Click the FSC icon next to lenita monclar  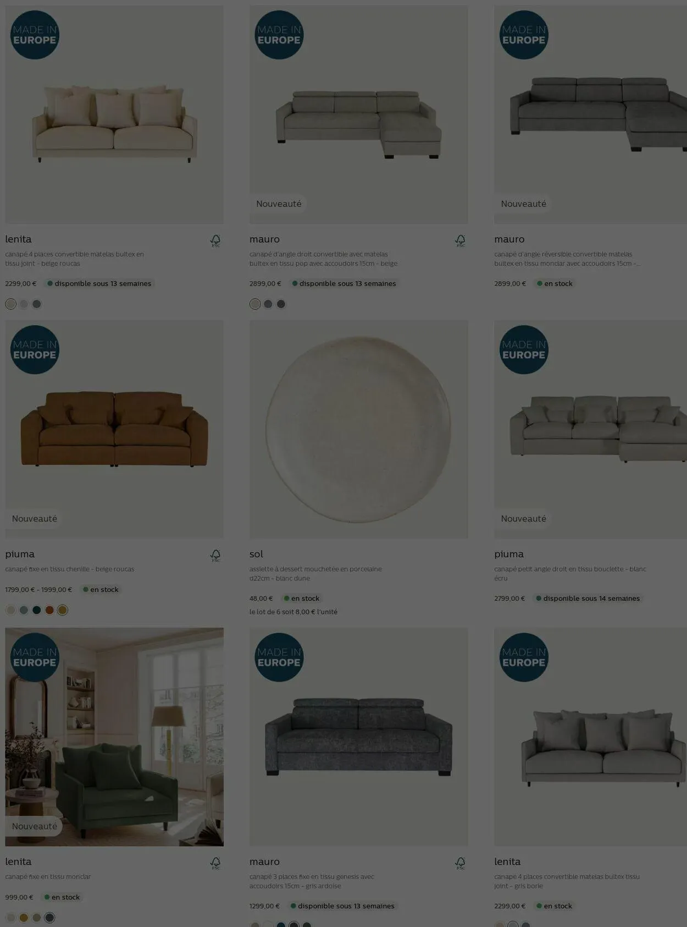point(215,863)
